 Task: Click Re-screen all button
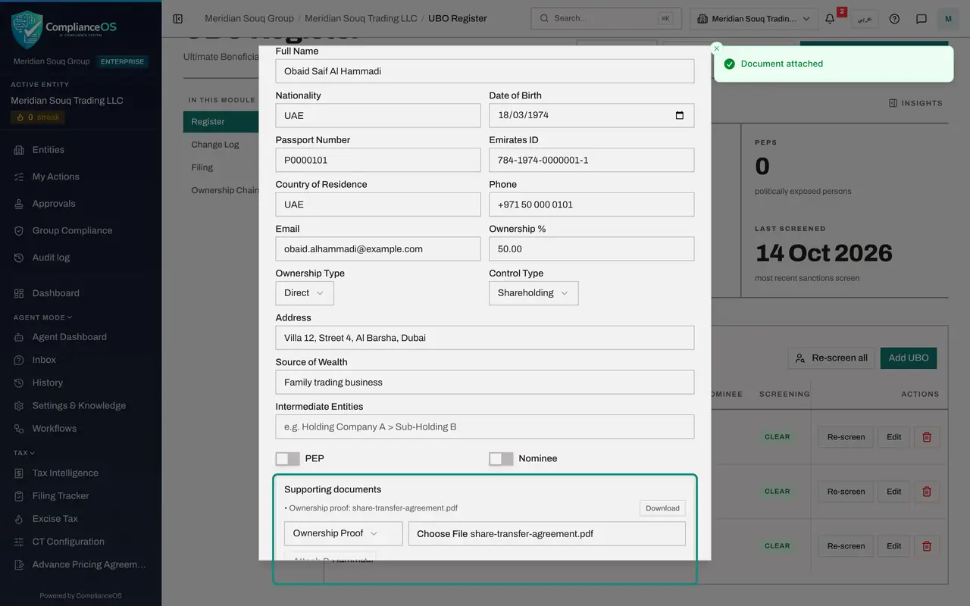tap(831, 358)
